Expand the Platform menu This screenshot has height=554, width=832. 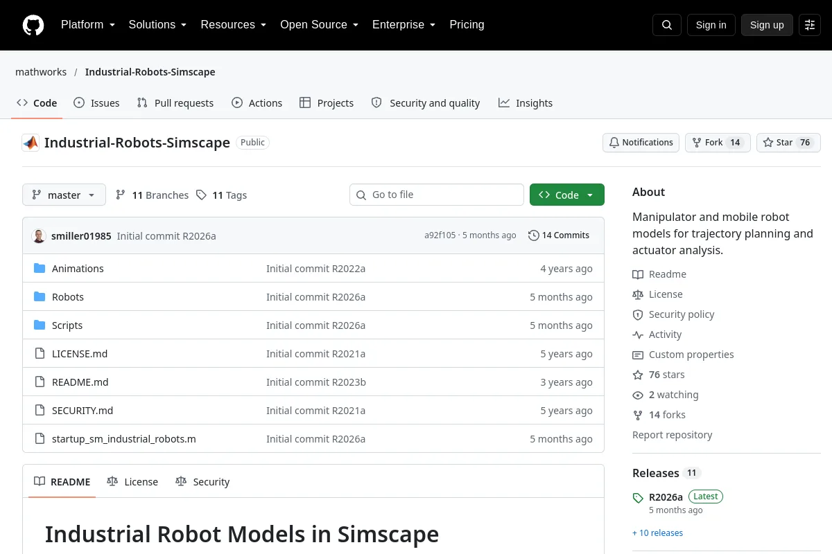pos(88,25)
